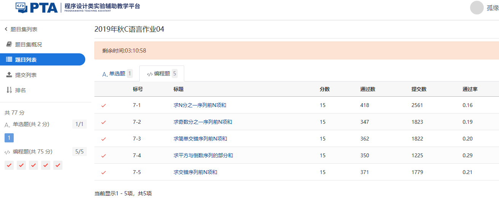This screenshot has height=214, width=499.
Task: Click the sort icon beside 排名
Action: tap(9, 90)
